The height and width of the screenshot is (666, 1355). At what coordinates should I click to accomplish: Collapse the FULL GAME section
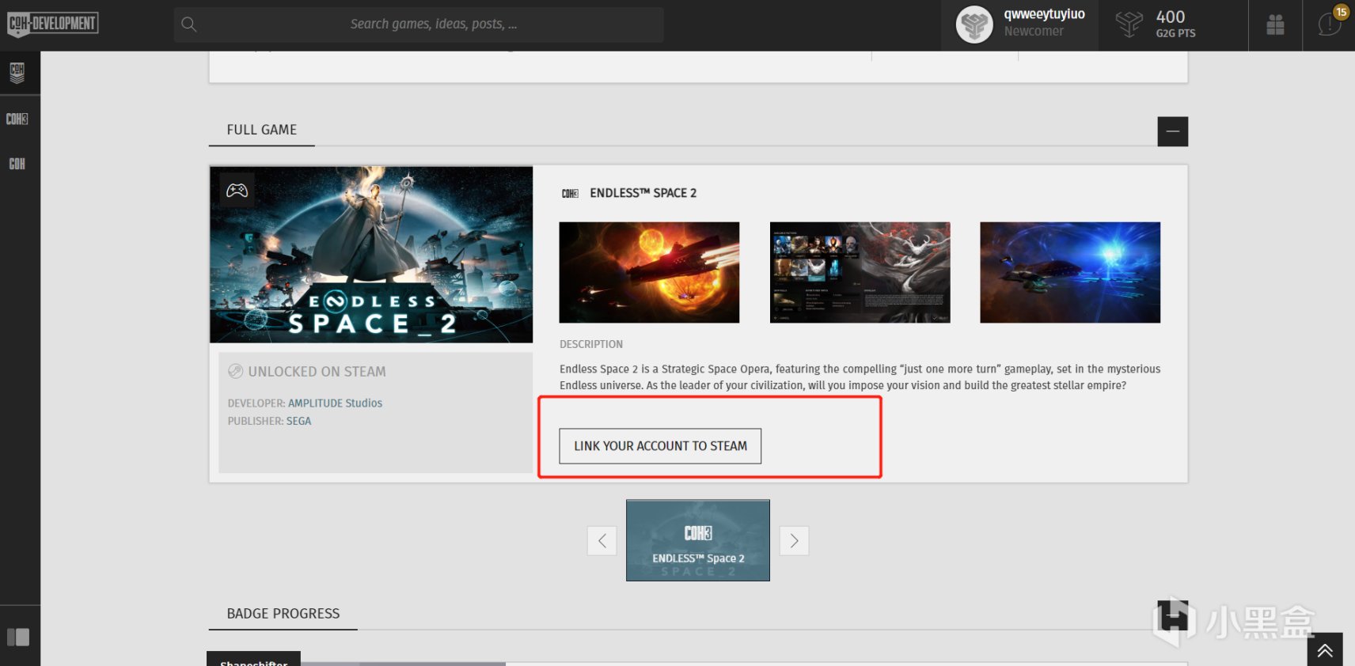1172,131
